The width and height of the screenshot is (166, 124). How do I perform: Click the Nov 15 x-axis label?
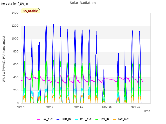[x=107, y=107]
